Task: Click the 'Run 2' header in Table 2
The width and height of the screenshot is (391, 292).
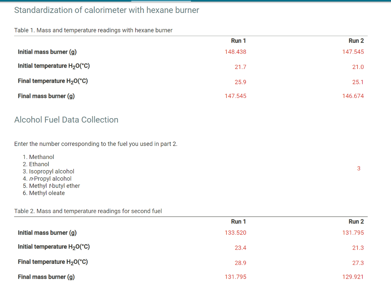Action: coord(356,221)
